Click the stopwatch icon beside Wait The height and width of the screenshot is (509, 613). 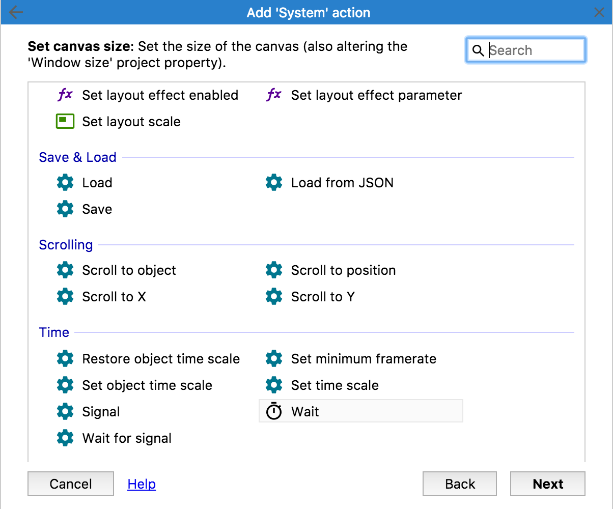click(x=274, y=411)
